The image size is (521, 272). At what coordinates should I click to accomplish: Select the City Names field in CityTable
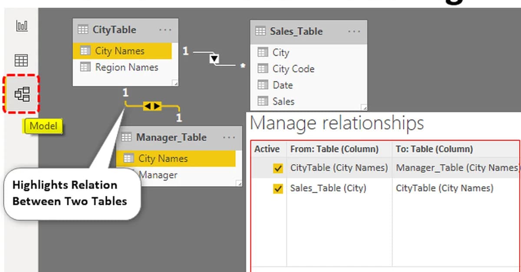(x=119, y=51)
